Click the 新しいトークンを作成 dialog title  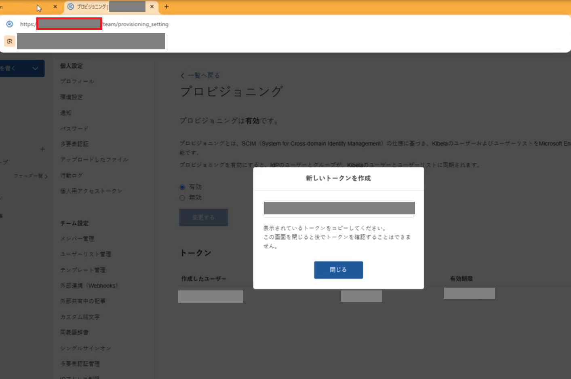click(339, 178)
